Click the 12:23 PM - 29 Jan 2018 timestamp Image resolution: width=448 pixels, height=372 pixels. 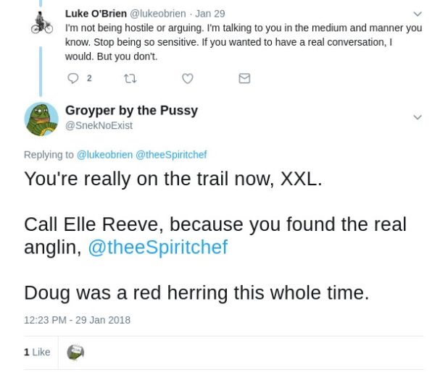pos(77,320)
